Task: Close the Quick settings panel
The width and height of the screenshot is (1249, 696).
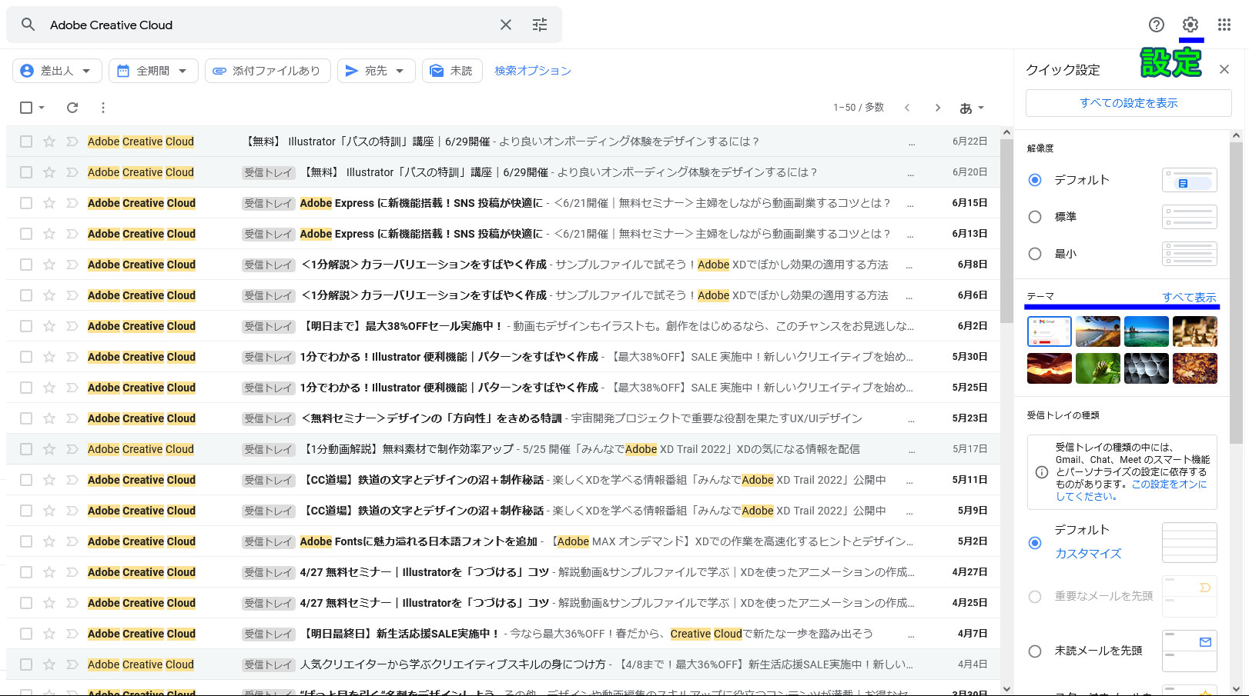Action: (1224, 69)
